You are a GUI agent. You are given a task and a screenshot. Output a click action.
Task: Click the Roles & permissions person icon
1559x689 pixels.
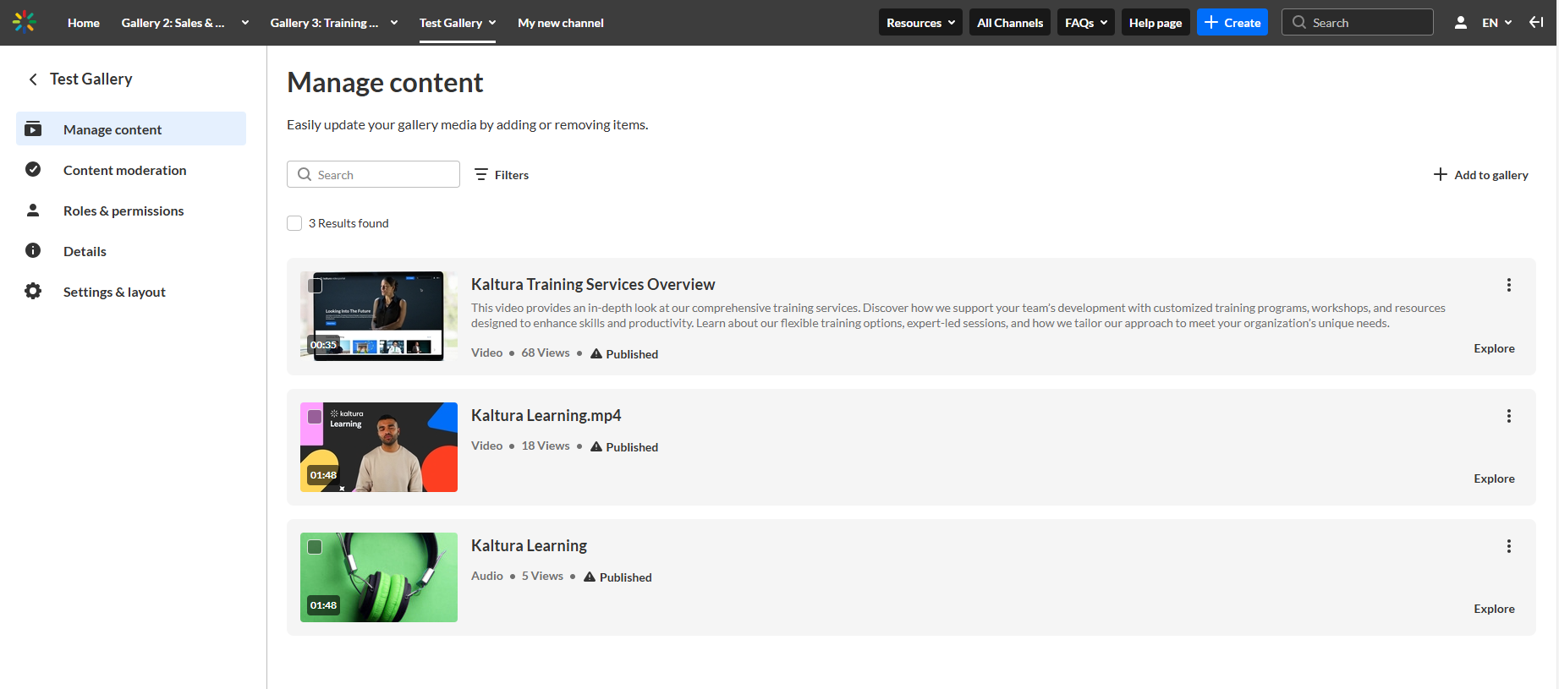pyautogui.click(x=33, y=210)
